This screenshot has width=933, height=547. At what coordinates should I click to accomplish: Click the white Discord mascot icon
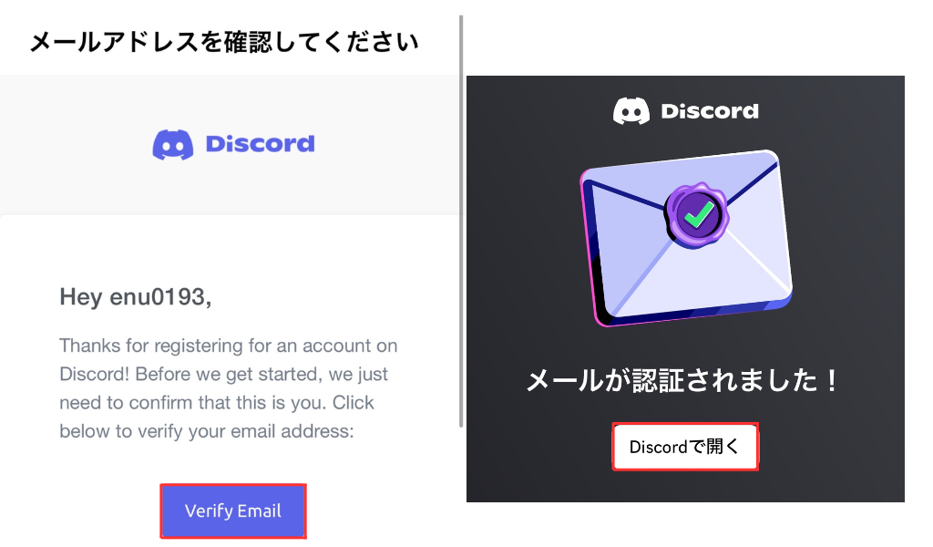[631, 110]
